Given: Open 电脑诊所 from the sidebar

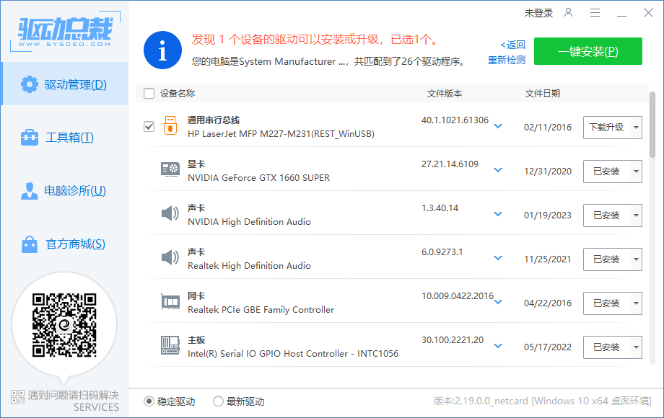Looking at the screenshot, I should 29,190.
